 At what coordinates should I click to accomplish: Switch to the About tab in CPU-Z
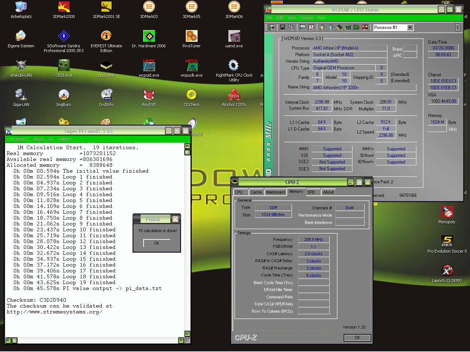pos(328,192)
